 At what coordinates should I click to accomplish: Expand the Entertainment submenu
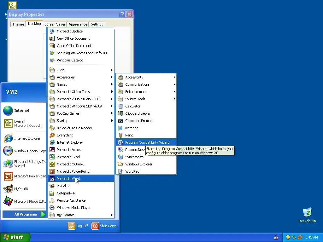pyautogui.click(x=146, y=92)
